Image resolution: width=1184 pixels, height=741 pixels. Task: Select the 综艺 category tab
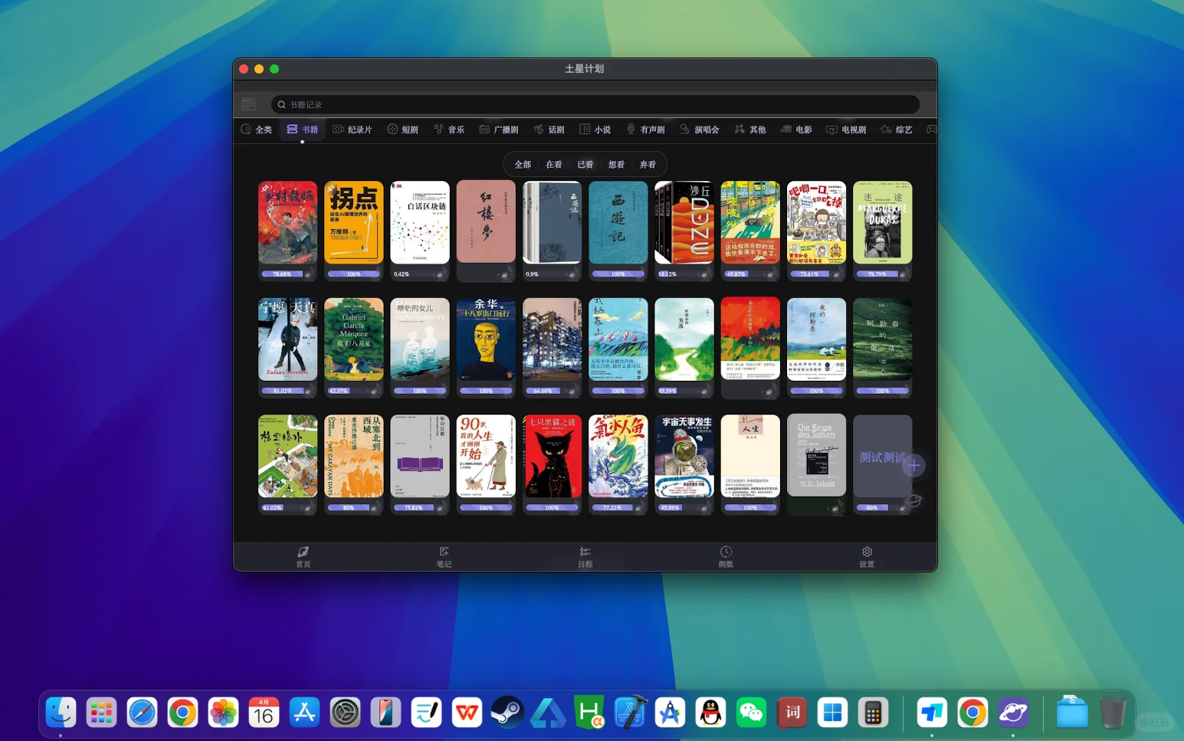point(897,130)
